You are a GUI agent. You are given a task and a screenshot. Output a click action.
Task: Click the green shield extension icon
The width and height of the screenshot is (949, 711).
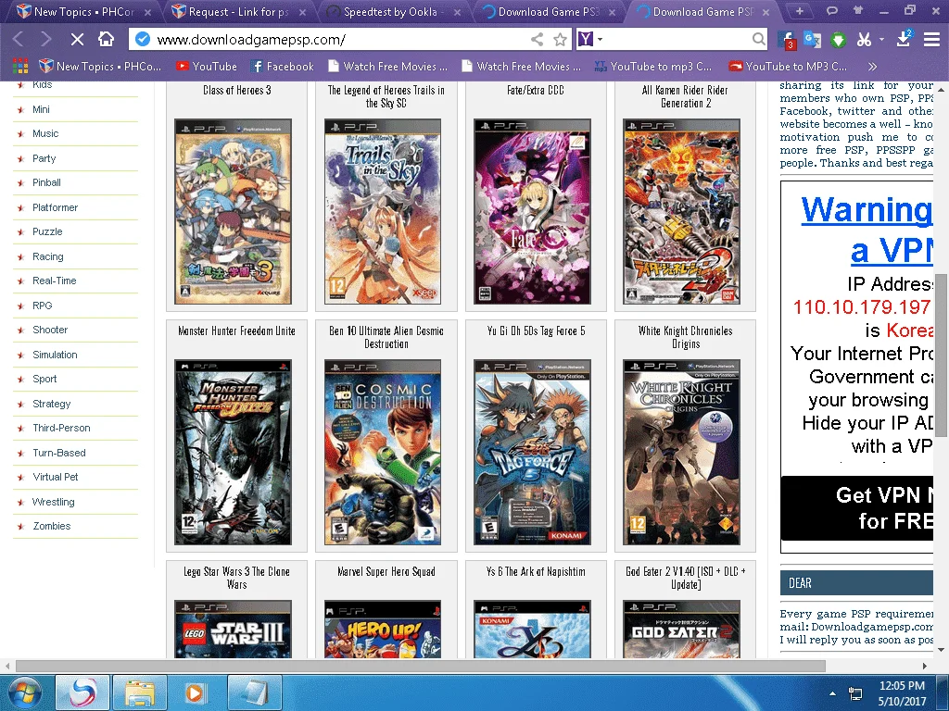(x=838, y=41)
